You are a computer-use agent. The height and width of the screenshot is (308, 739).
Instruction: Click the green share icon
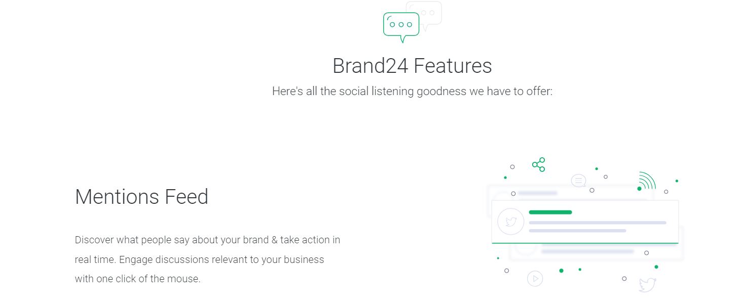(538, 164)
